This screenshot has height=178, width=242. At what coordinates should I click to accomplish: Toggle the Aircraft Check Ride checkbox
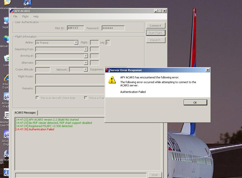pyautogui.click(x=37, y=98)
